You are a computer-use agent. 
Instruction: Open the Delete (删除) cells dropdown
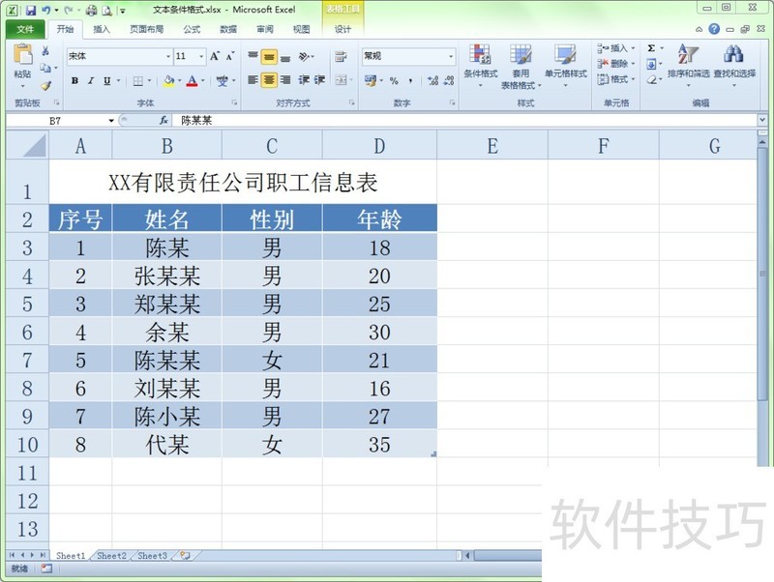(x=616, y=64)
